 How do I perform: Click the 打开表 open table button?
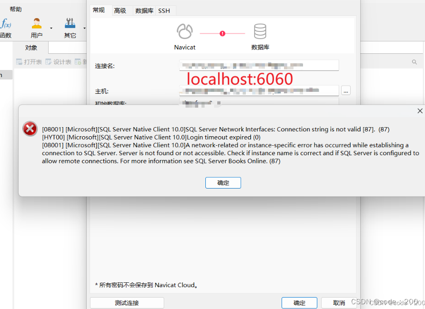tap(29, 62)
